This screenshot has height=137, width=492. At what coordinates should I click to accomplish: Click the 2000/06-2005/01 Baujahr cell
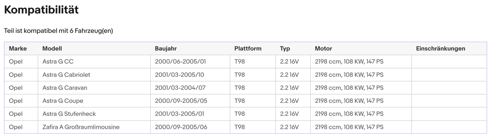(180, 62)
